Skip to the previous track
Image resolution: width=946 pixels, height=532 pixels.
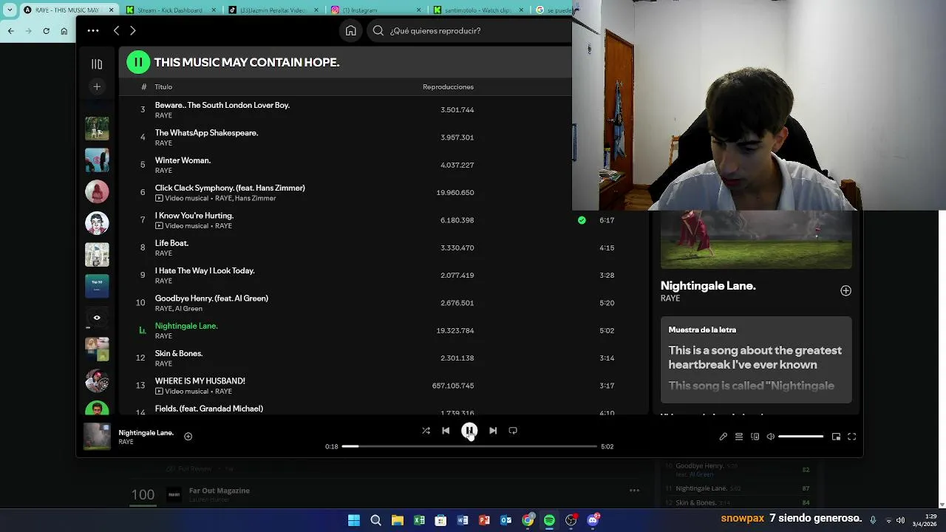(446, 431)
